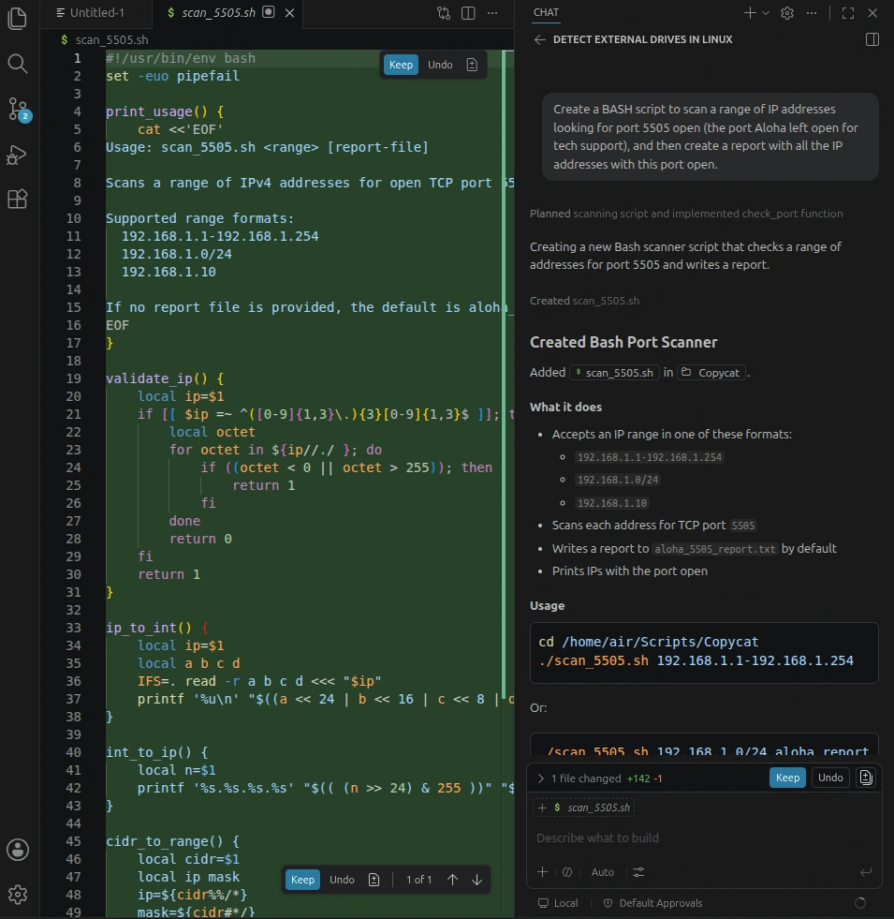894x919 pixels.
Task: Open the Extensions view
Action: coord(18,200)
